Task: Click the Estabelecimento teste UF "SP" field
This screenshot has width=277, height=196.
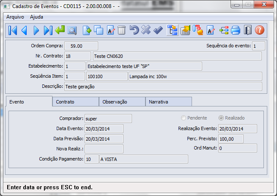Action: click(x=144, y=66)
